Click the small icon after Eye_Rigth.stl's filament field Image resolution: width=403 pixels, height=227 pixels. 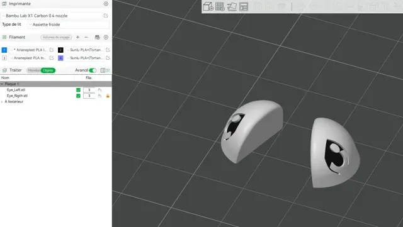click(99, 96)
